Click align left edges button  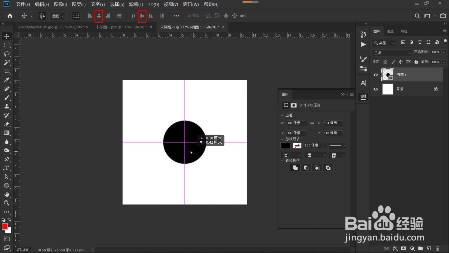(x=90, y=16)
